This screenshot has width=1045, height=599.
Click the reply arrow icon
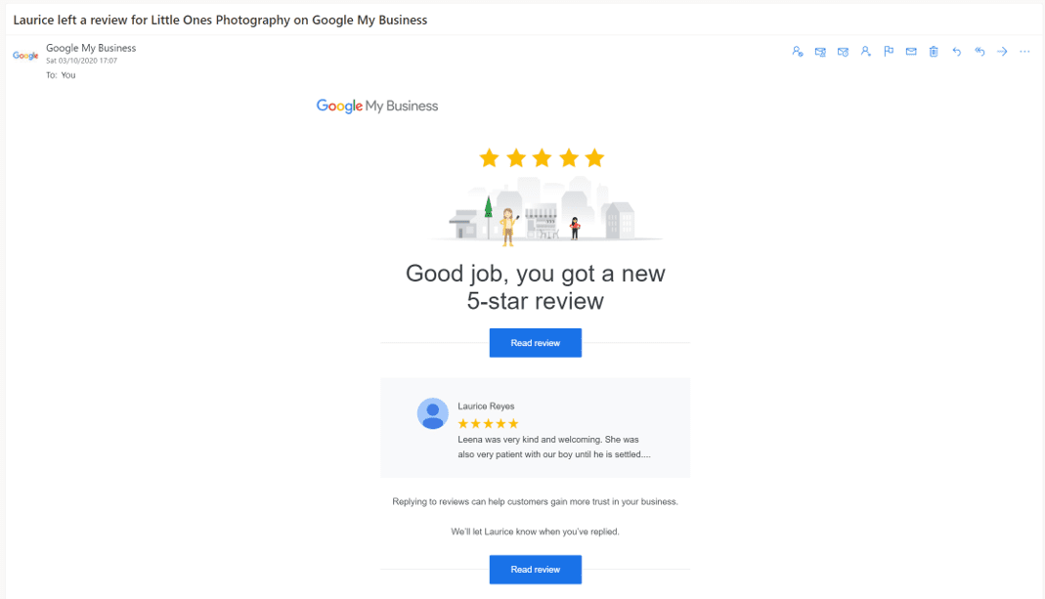pyautogui.click(x=956, y=52)
